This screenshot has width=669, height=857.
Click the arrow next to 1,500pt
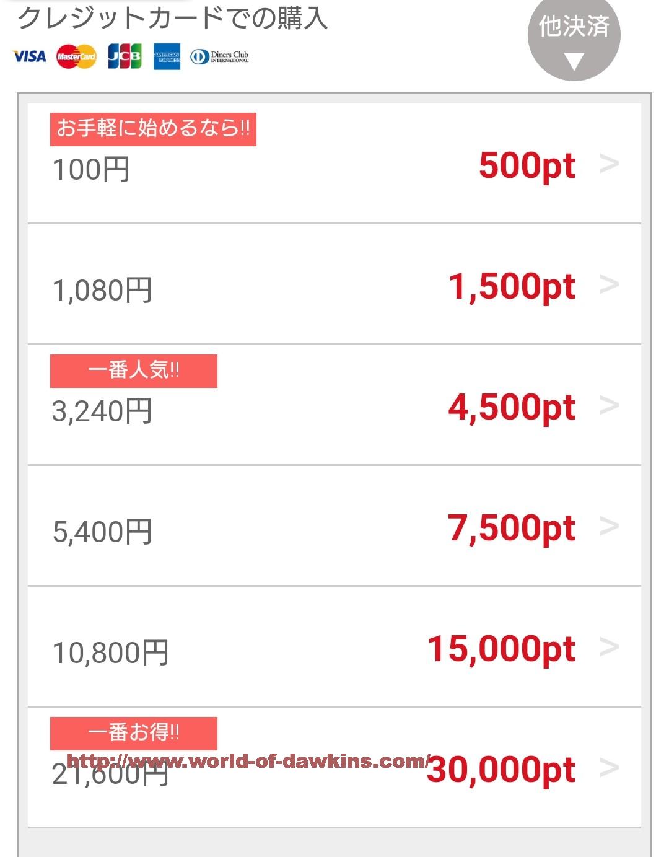click(609, 285)
